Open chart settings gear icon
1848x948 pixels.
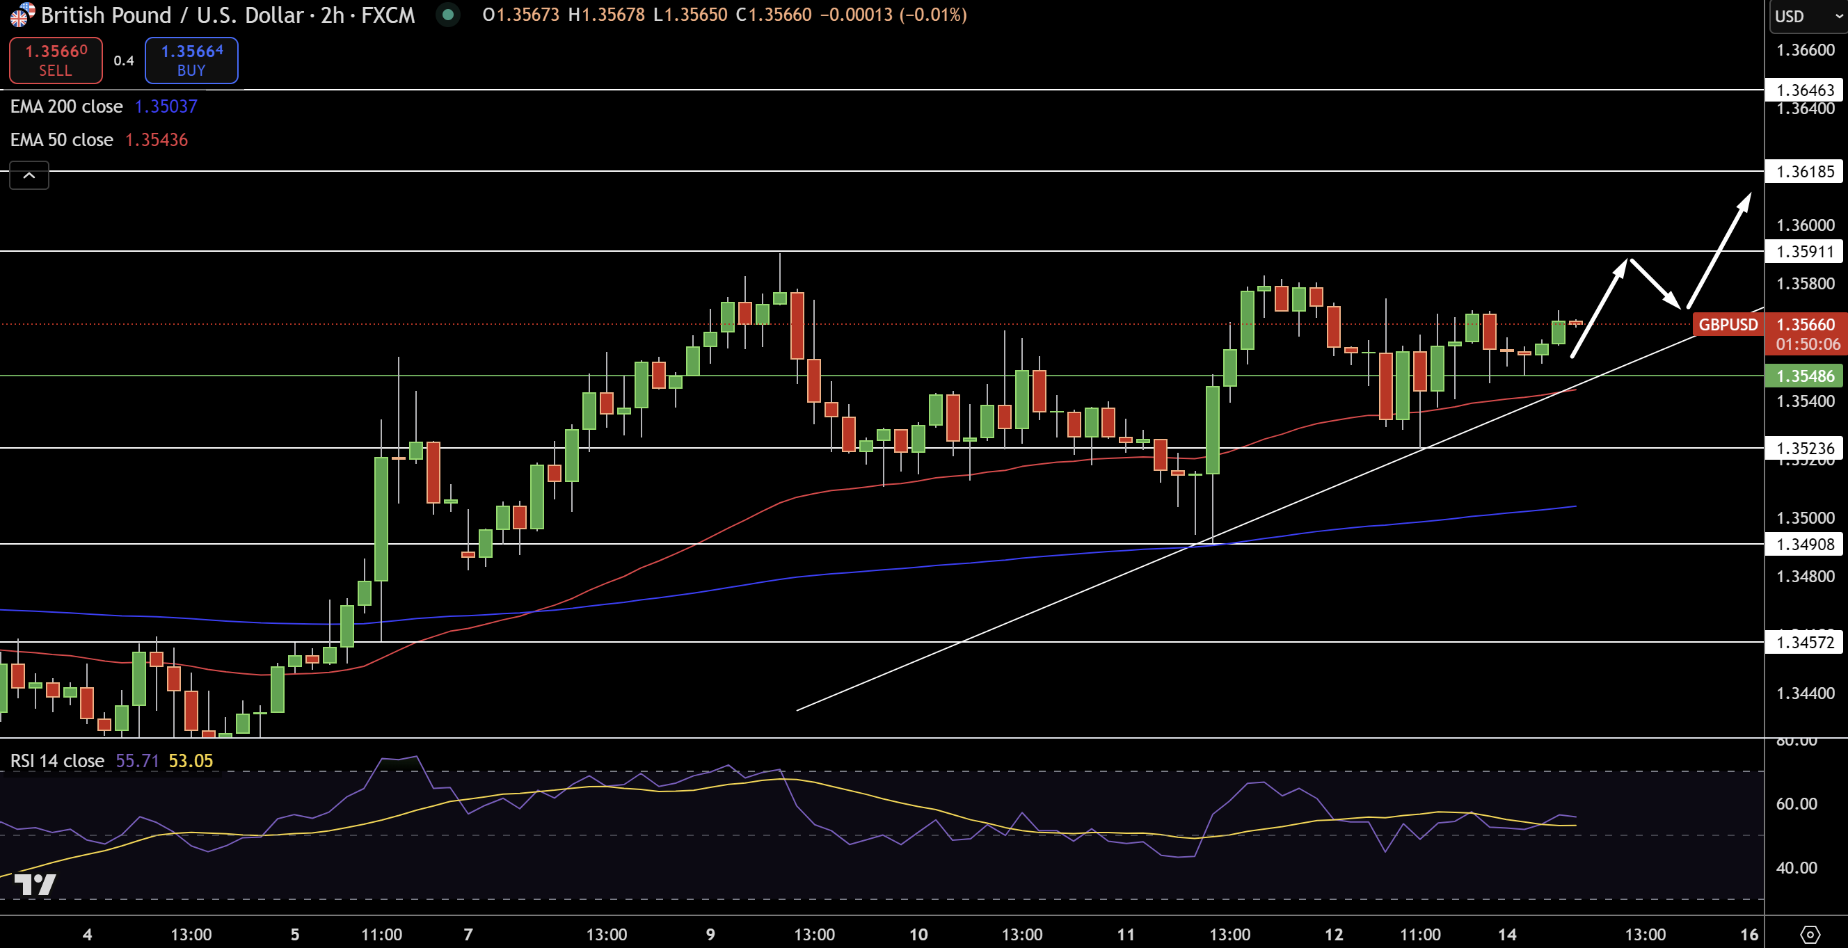[1810, 934]
